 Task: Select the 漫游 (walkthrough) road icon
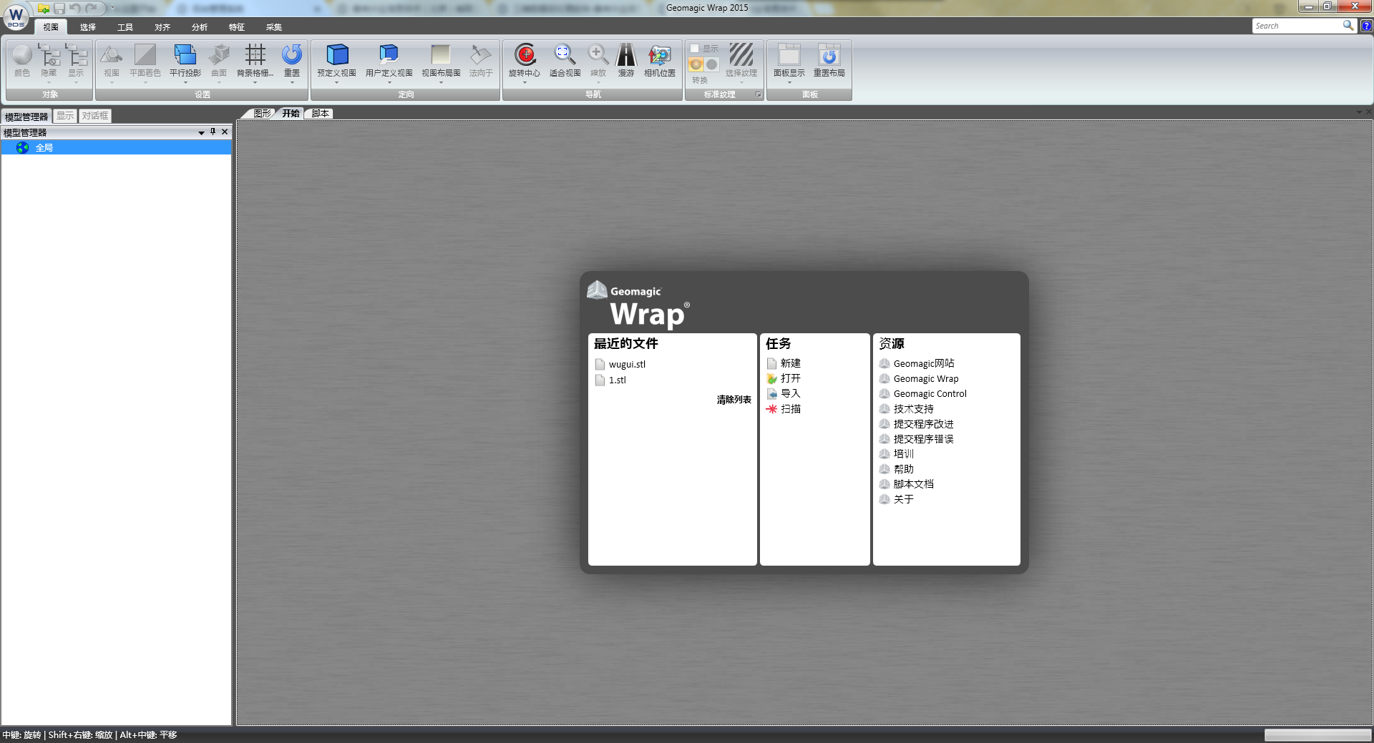click(x=626, y=55)
